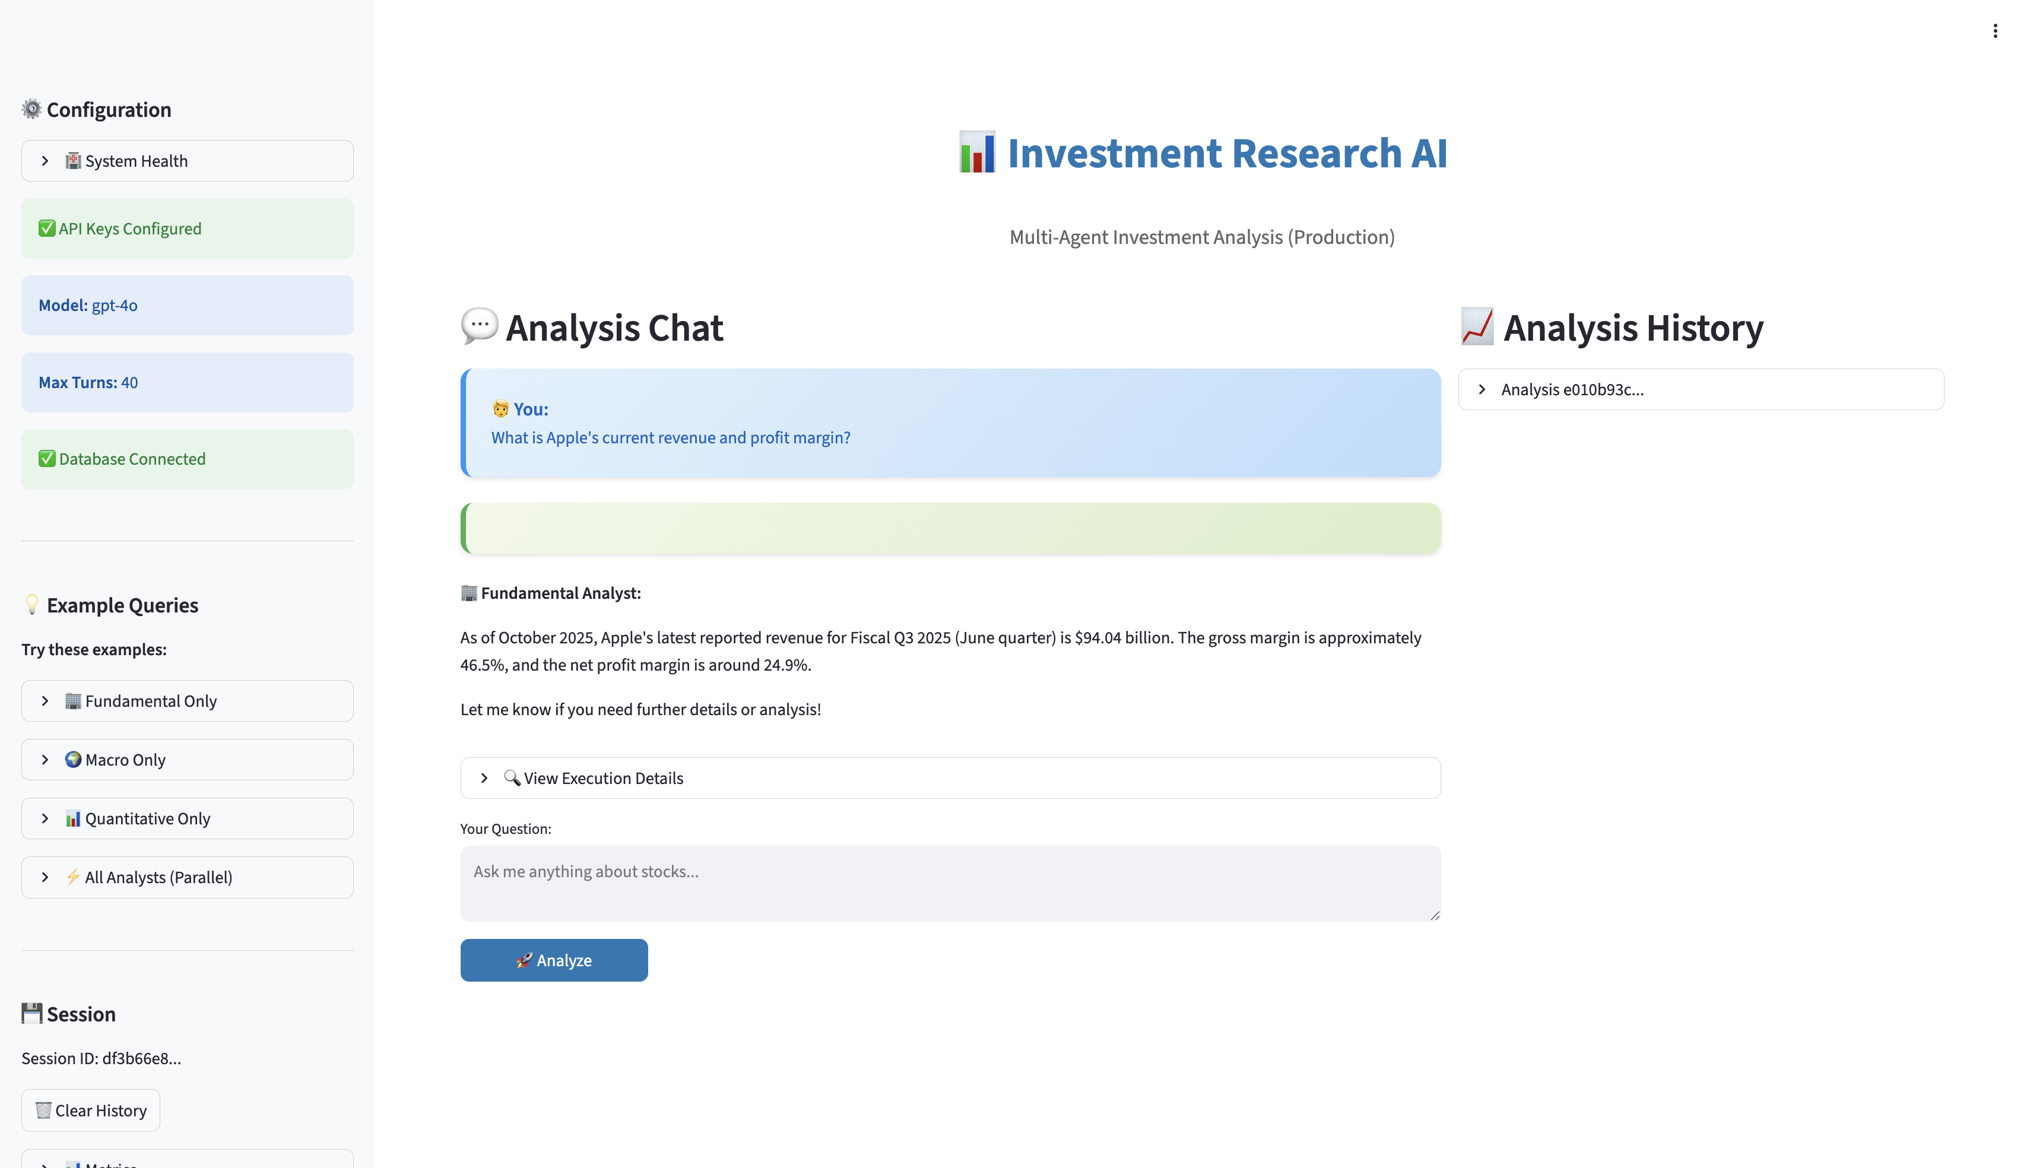This screenshot has width=2030, height=1168.
Task: Click the lightbulb icon by Example Queries
Action: (31, 605)
